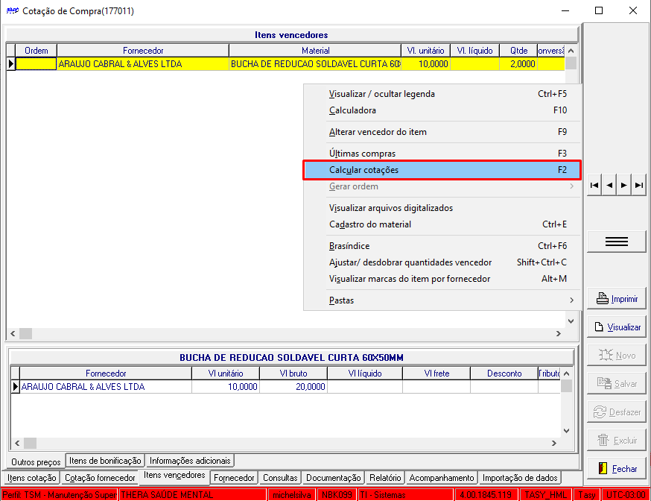Screen dimensions: 651x501
Task: Click the bottom grid vertical scrollbar down arrow
Action: tap(566, 431)
